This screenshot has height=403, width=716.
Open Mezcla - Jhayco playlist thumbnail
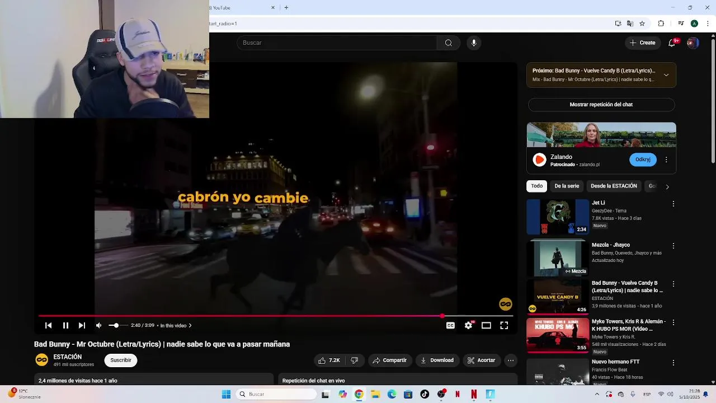[558, 259]
